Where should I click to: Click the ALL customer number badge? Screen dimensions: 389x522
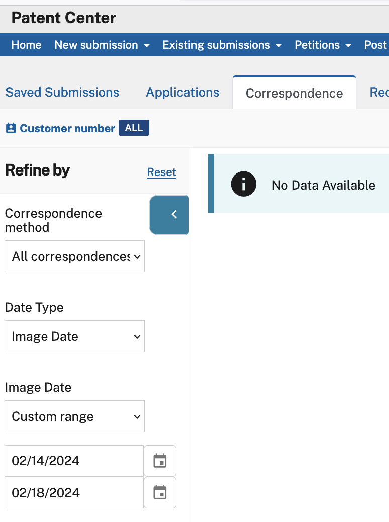coord(134,128)
